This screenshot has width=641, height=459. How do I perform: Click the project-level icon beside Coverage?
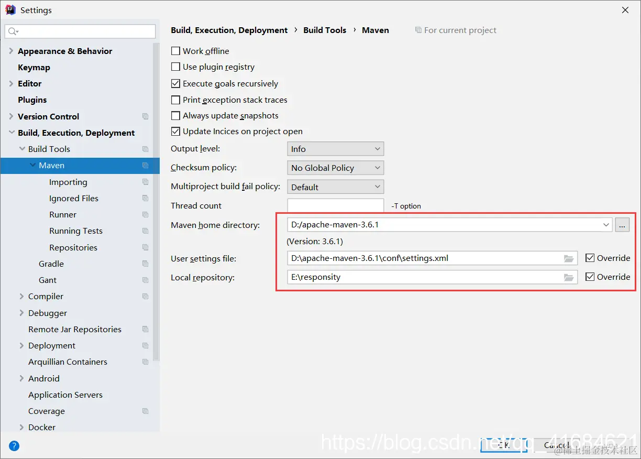click(146, 411)
